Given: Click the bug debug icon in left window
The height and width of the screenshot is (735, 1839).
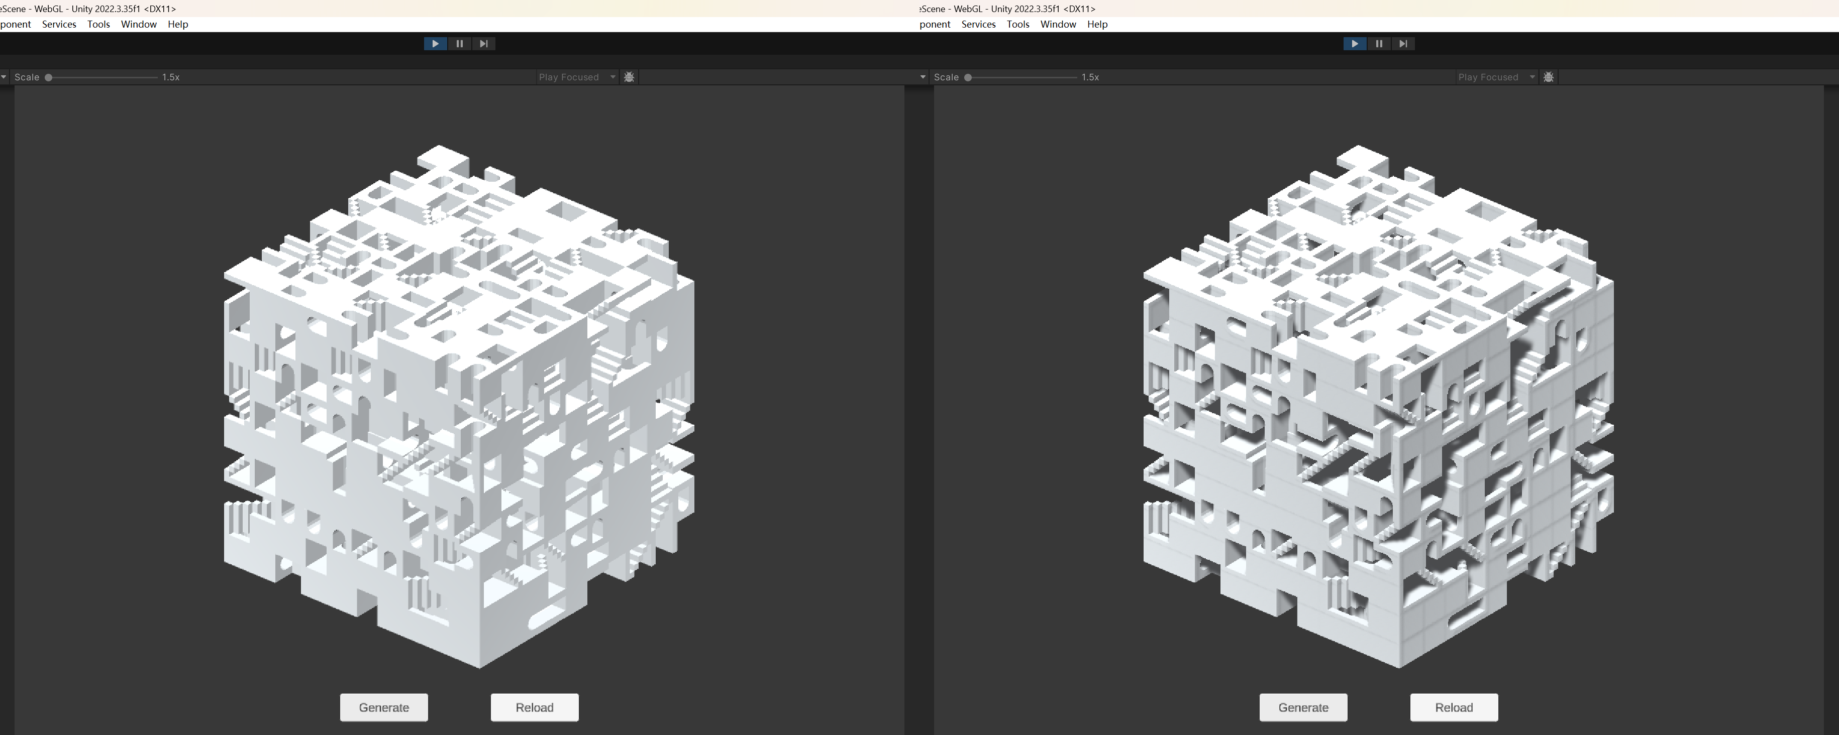Looking at the screenshot, I should [x=629, y=77].
